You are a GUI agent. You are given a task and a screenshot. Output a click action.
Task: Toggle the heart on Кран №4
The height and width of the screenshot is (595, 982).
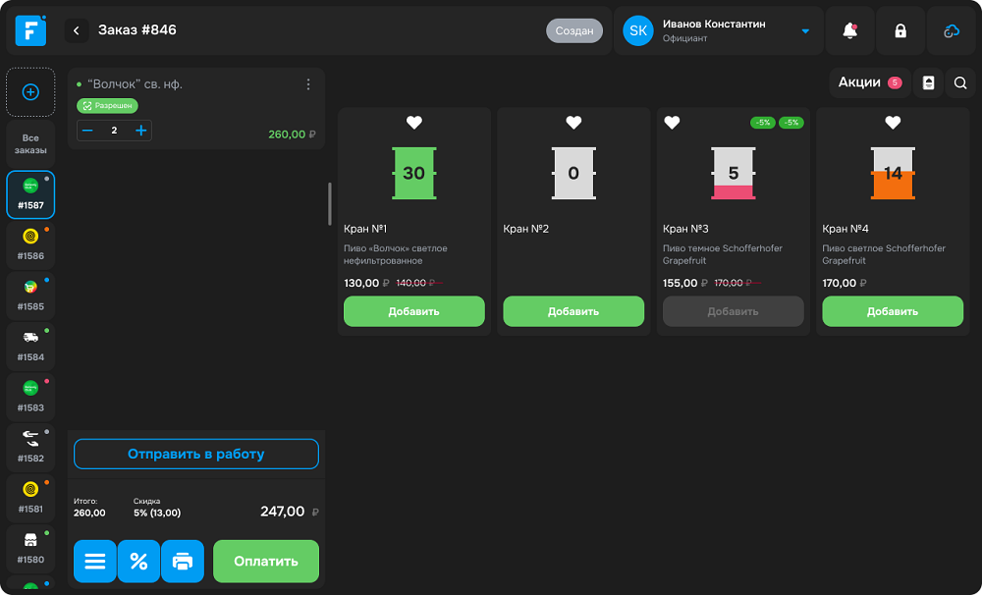pyautogui.click(x=893, y=123)
